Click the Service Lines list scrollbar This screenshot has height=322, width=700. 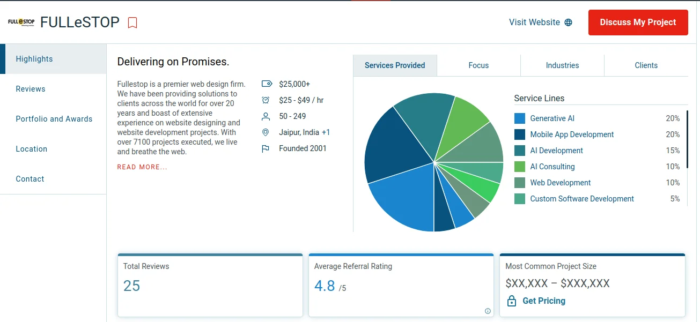tap(687, 139)
